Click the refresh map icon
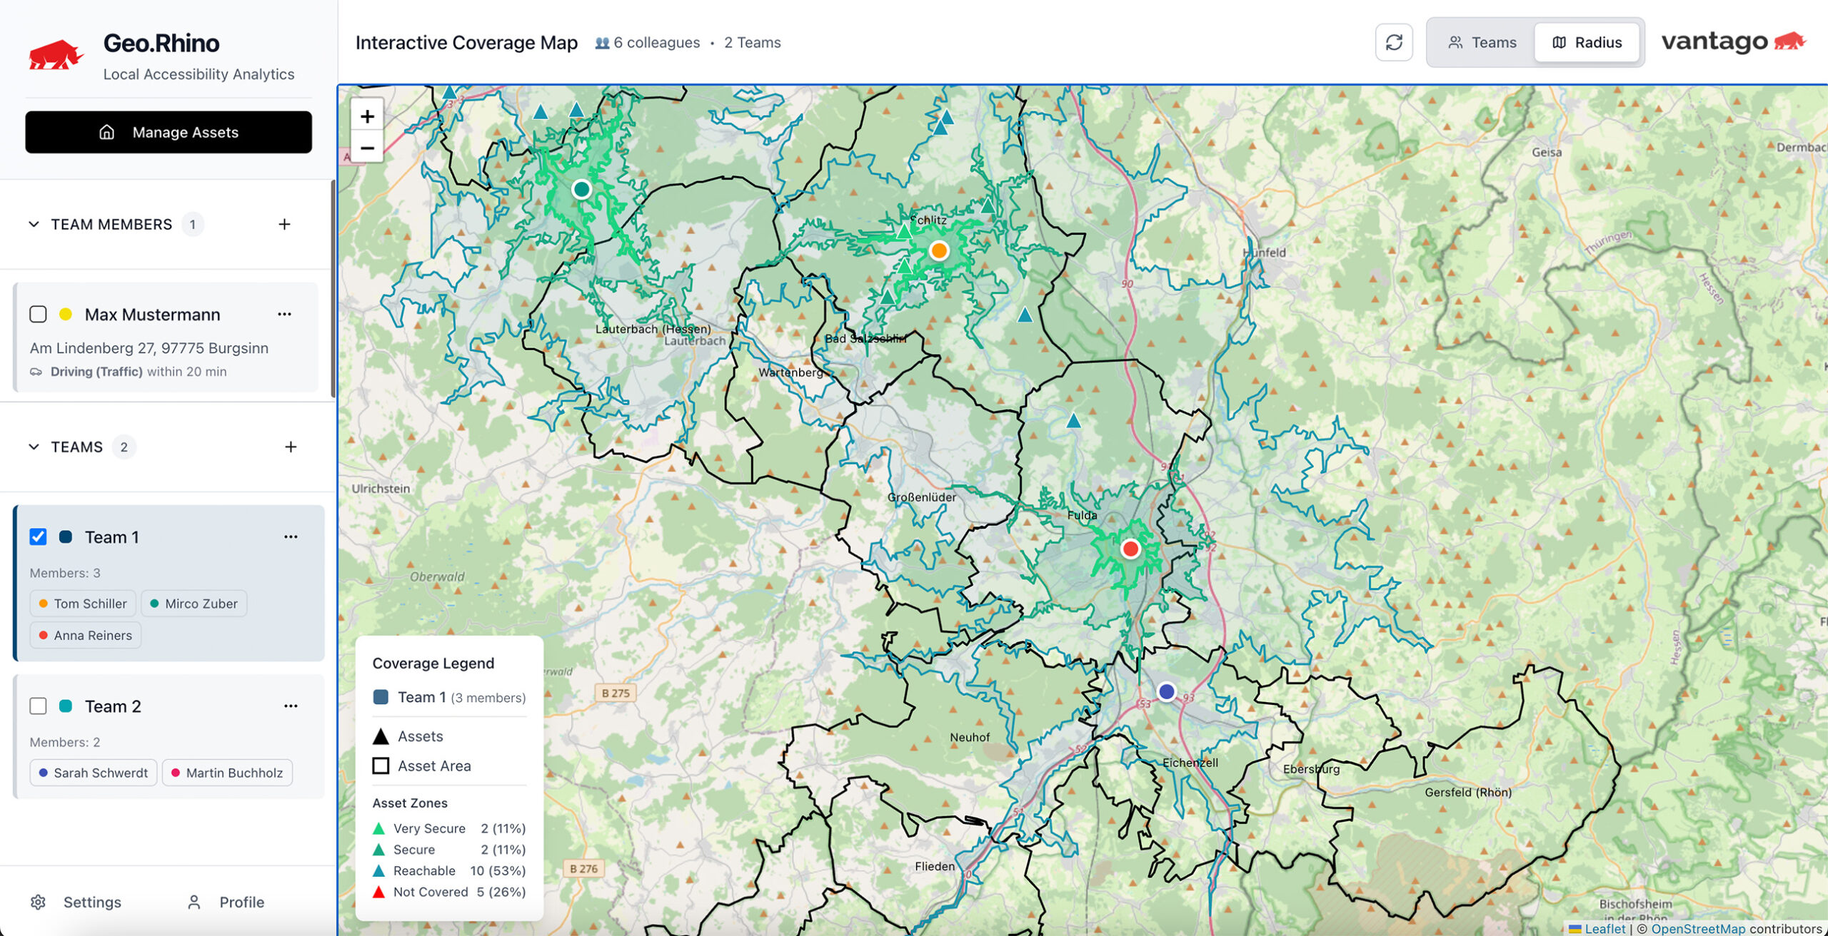Screen dimensions: 1828x936 pyautogui.click(x=1393, y=42)
